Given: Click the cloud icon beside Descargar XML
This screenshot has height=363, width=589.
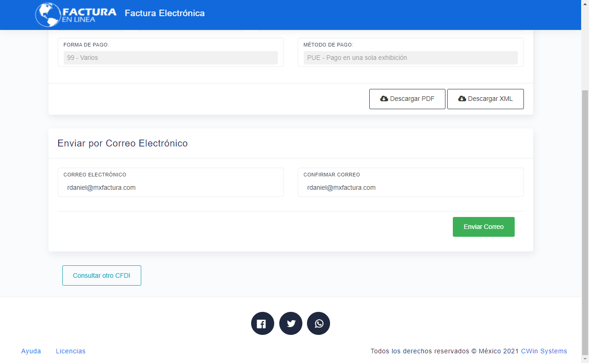Looking at the screenshot, I should click(x=462, y=99).
